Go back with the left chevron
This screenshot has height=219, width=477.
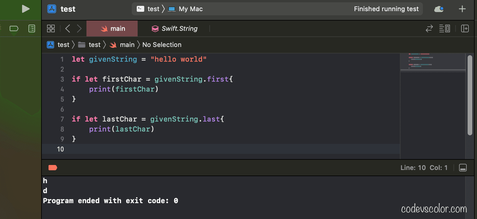68,28
